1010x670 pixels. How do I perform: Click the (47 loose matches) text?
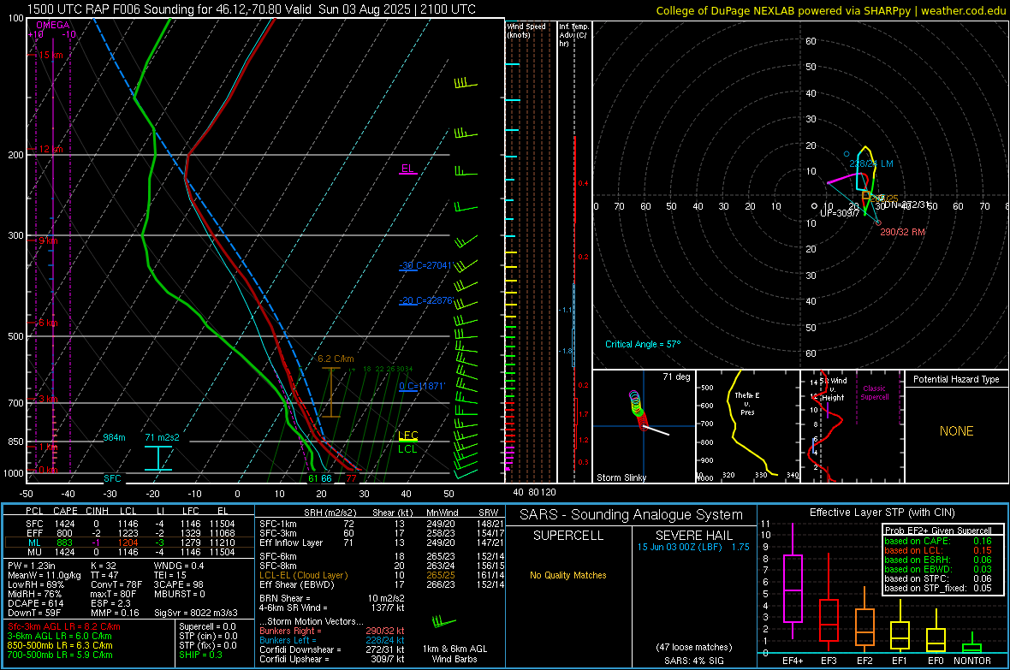coord(693,648)
